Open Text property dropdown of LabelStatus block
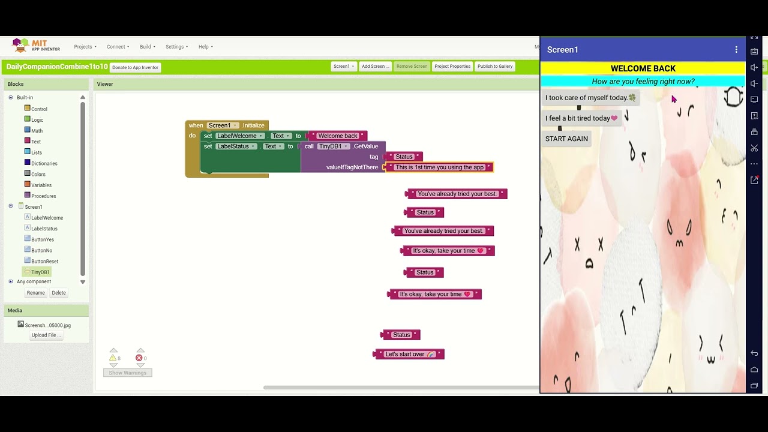The width and height of the screenshot is (768, 432). click(274, 146)
